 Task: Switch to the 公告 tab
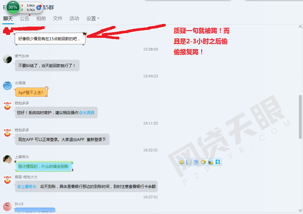tap(25, 18)
